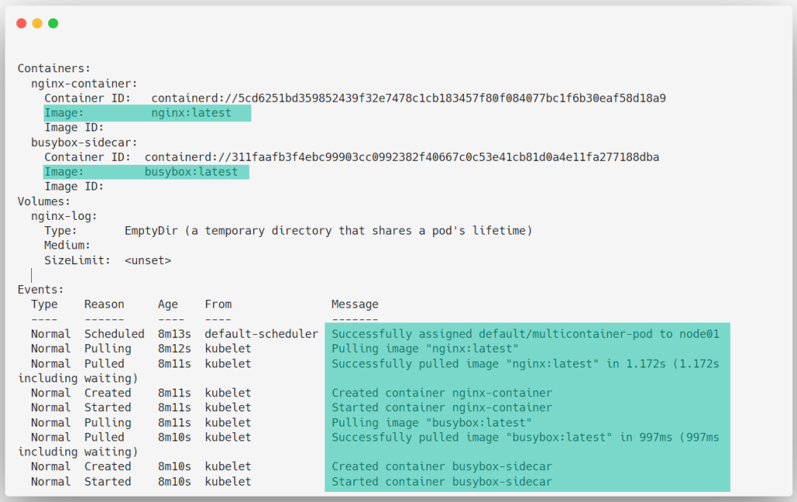Click the busybox container ID starting with 311faafb
The width and height of the screenshot is (797, 502).
pyautogui.click(x=402, y=157)
